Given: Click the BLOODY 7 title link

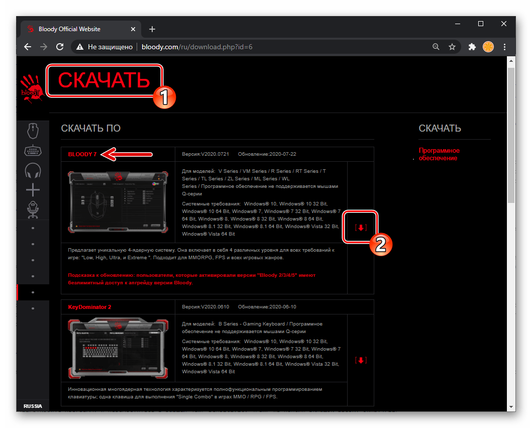Looking at the screenshot, I should click(x=82, y=154).
